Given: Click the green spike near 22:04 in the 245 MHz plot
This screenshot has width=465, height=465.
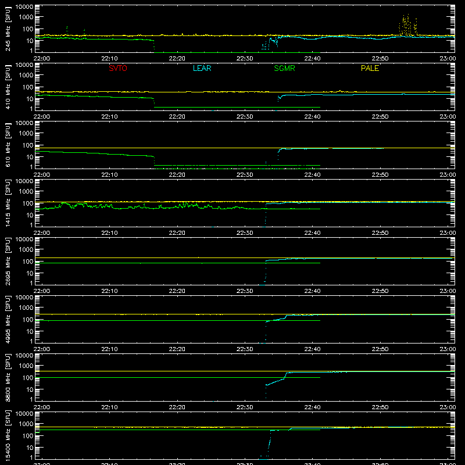Looking at the screenshot, I should tap(67, 31).
